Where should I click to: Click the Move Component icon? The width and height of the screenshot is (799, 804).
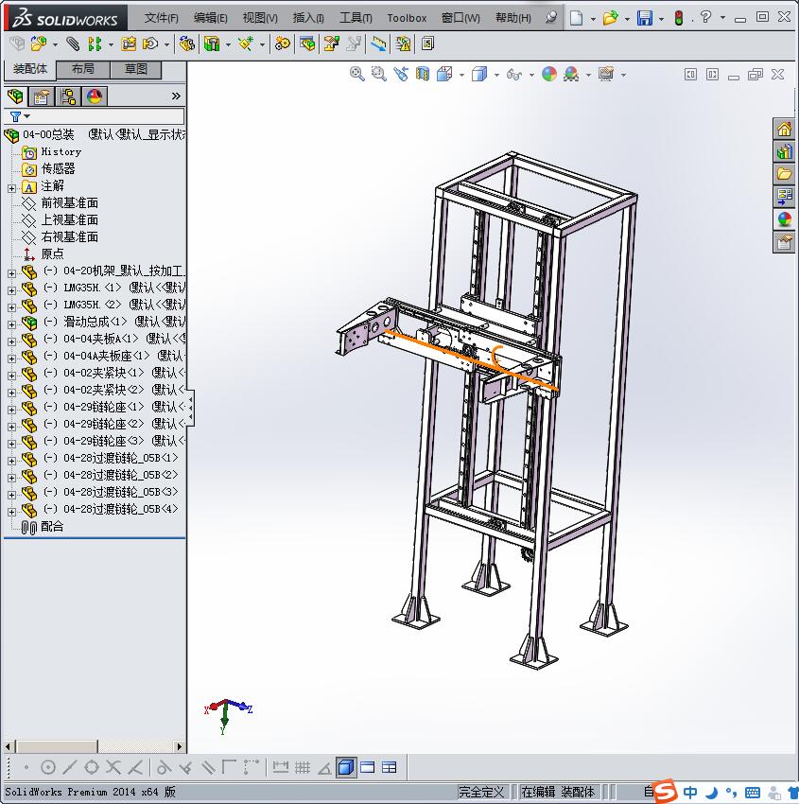pyautogui.click(x=150, y=44)
